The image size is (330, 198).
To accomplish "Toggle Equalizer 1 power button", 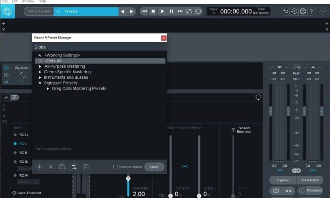I will pos(6,68).
